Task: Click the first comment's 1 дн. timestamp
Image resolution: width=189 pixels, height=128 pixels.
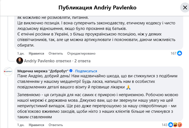Action: (21, 53)
